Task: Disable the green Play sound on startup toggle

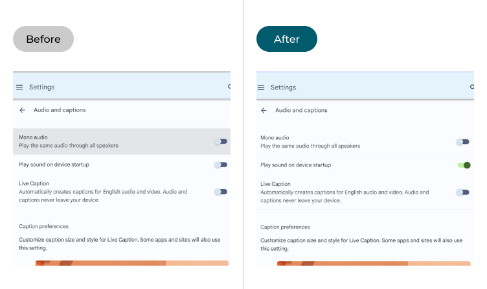Action: (x=464, y=165)
